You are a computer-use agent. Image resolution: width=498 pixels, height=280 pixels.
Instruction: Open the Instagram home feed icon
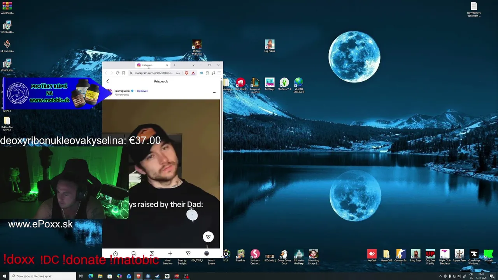116,254
